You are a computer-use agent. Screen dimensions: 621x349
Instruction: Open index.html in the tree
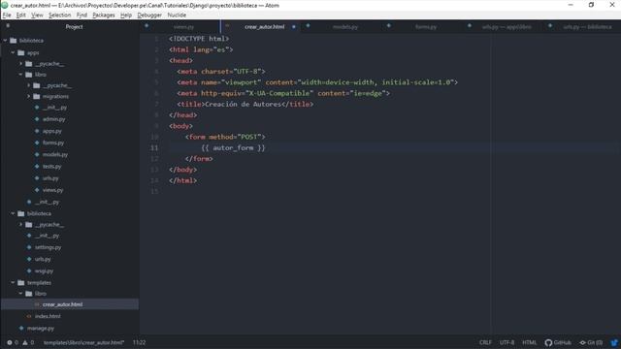pos(48,316)
